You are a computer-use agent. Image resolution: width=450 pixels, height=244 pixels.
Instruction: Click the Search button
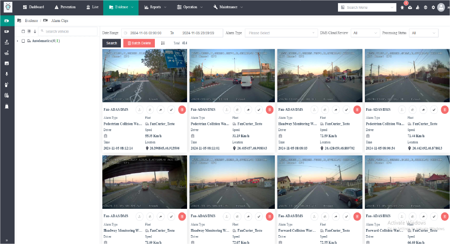pyautogui.click(x=112, y=43)
